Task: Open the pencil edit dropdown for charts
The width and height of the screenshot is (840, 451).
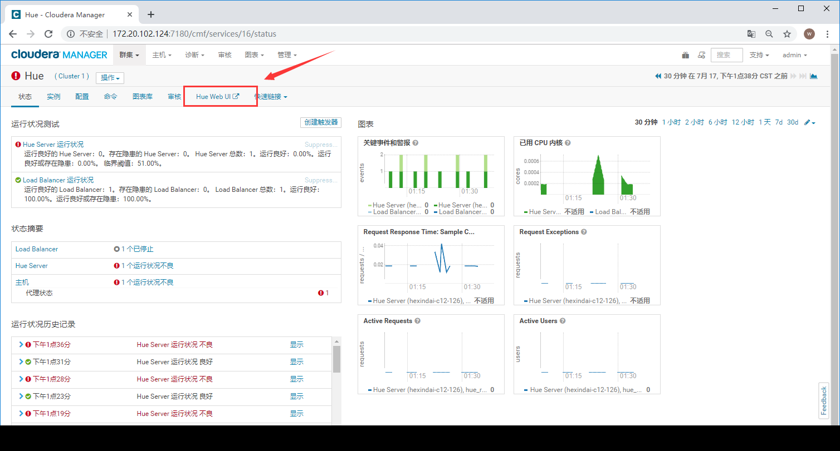Action: (810, 122)
